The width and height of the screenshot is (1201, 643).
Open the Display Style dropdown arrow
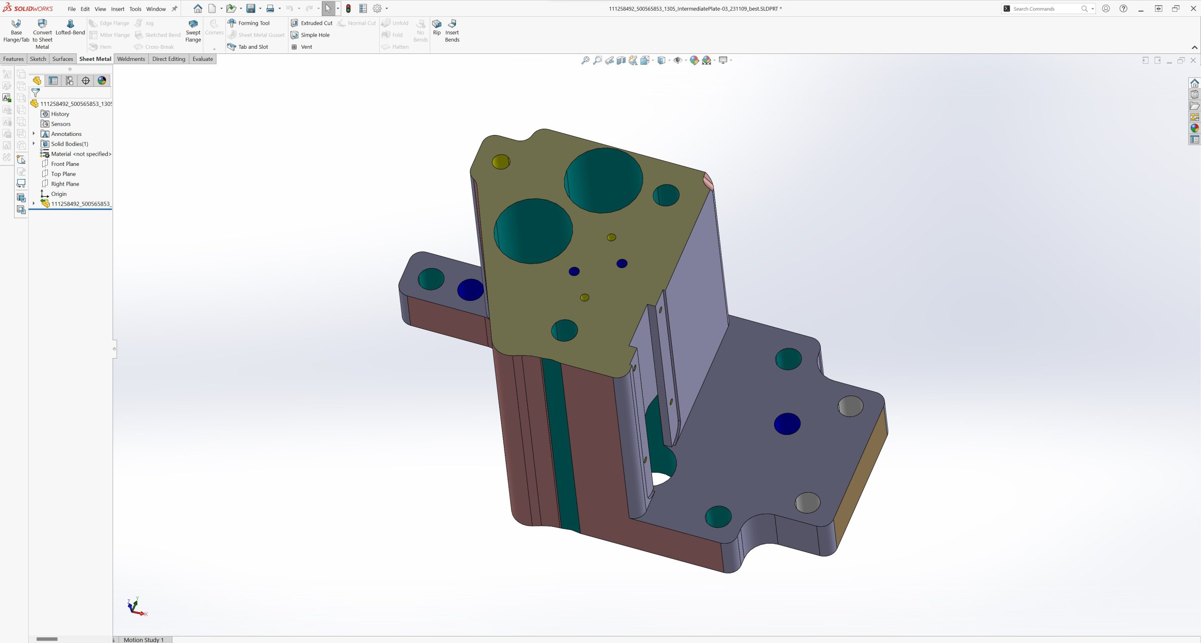(x=669, y=60)
